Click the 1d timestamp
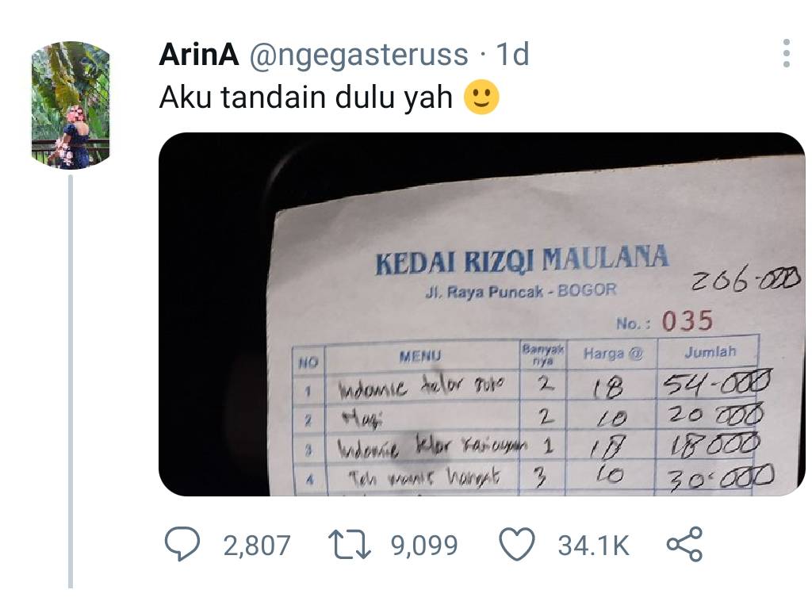 [x=513, y=55]
